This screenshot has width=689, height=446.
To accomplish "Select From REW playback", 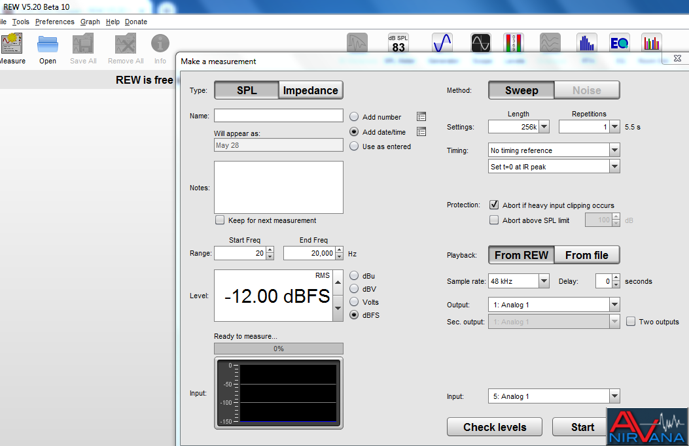I will click(x=521, y=255).
